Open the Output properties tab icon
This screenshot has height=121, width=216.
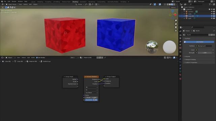tap(180, 38)
